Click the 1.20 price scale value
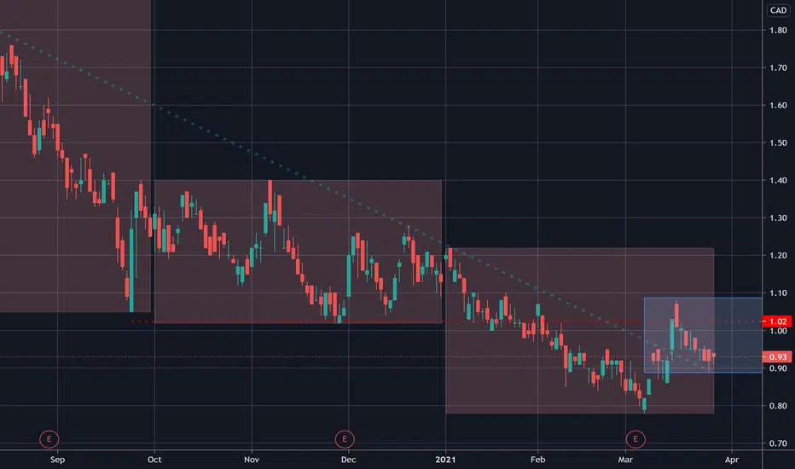 [778, 256]
